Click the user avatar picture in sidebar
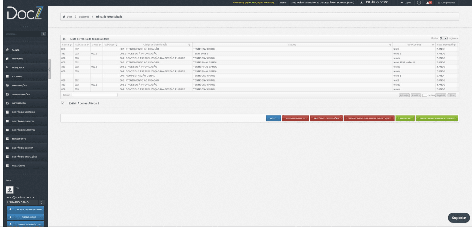472x227 pixels. [x=10, y=190]
